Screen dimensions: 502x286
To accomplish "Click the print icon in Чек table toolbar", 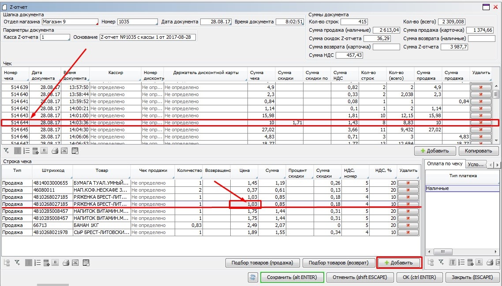I will tap(55, 151).
